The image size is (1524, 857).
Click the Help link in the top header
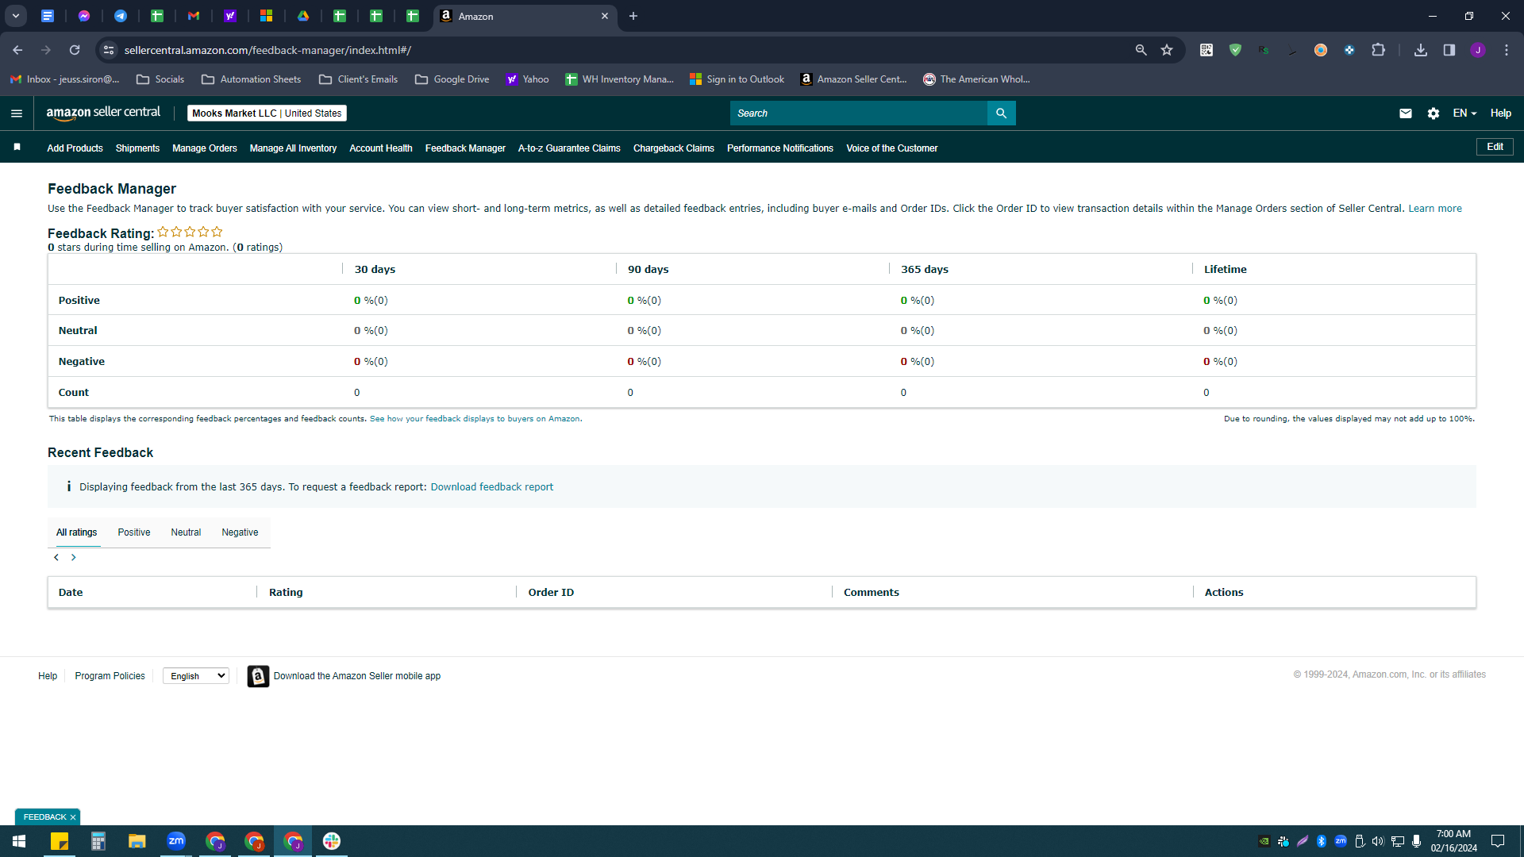coord(1500,113)
